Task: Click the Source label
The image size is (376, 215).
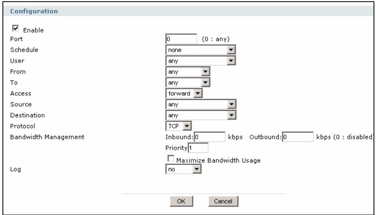Action: [x=21, y=104]
